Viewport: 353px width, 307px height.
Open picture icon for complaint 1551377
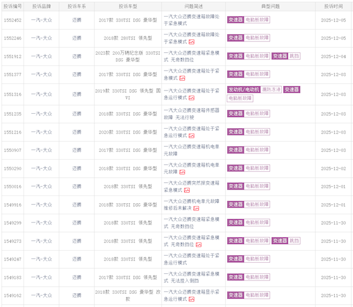coord(182,78)
